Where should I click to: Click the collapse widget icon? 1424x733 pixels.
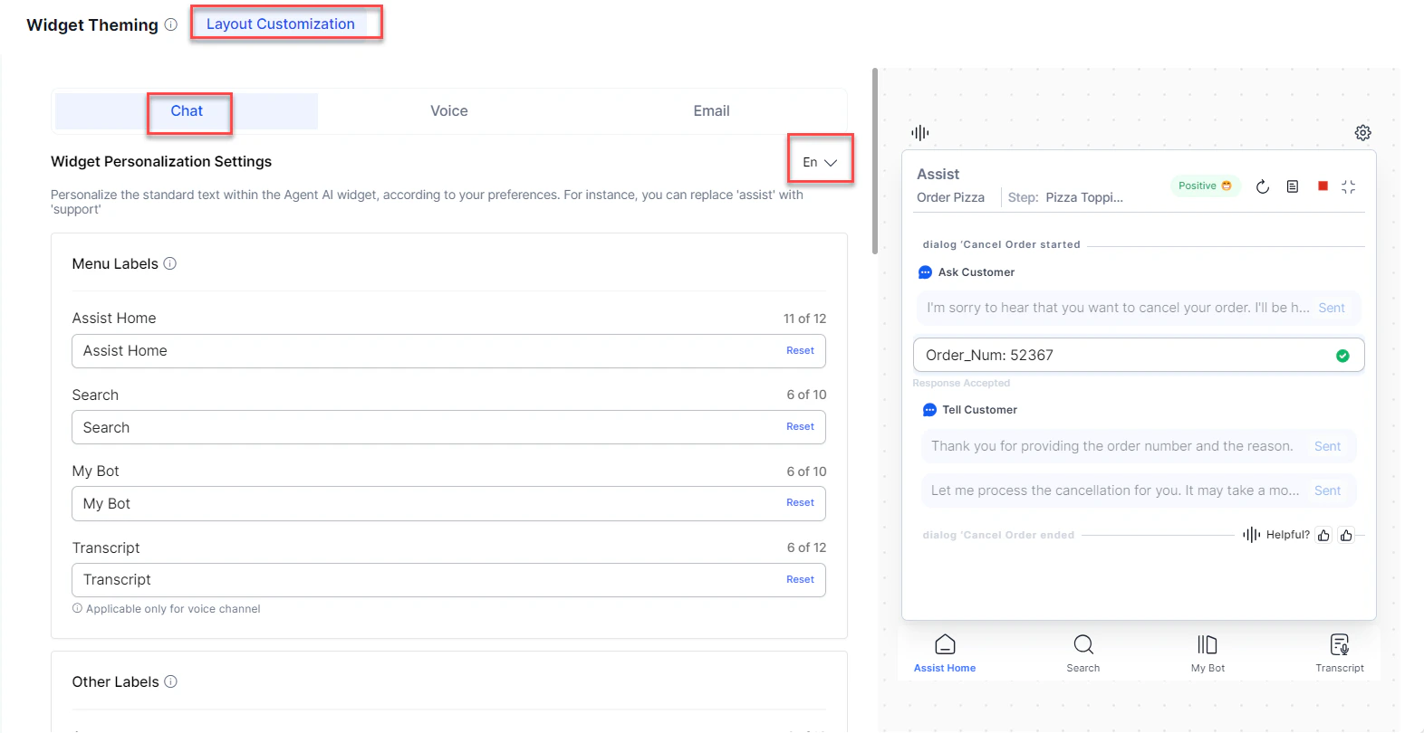1349,186
